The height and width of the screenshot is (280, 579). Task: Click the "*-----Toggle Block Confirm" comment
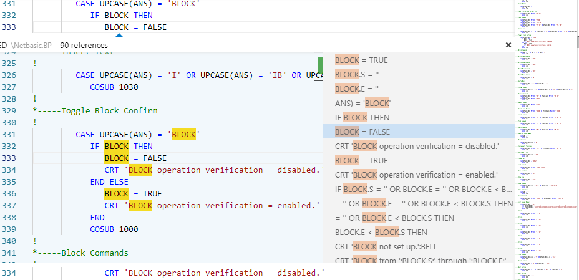tap(95, 110)
